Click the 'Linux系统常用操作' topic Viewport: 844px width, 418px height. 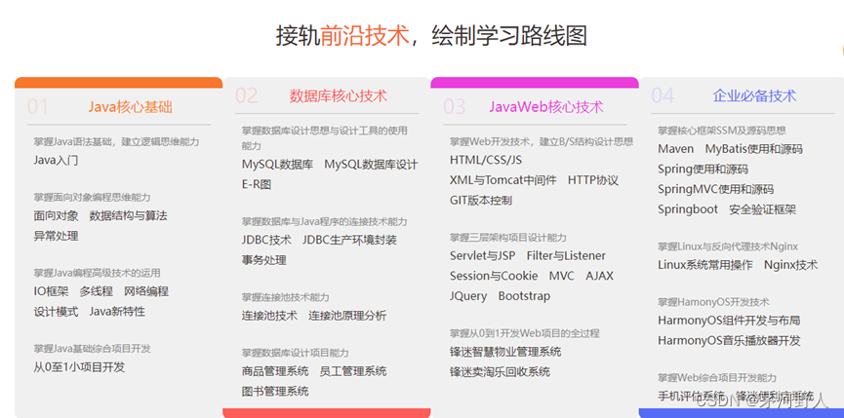coord(705,265)
